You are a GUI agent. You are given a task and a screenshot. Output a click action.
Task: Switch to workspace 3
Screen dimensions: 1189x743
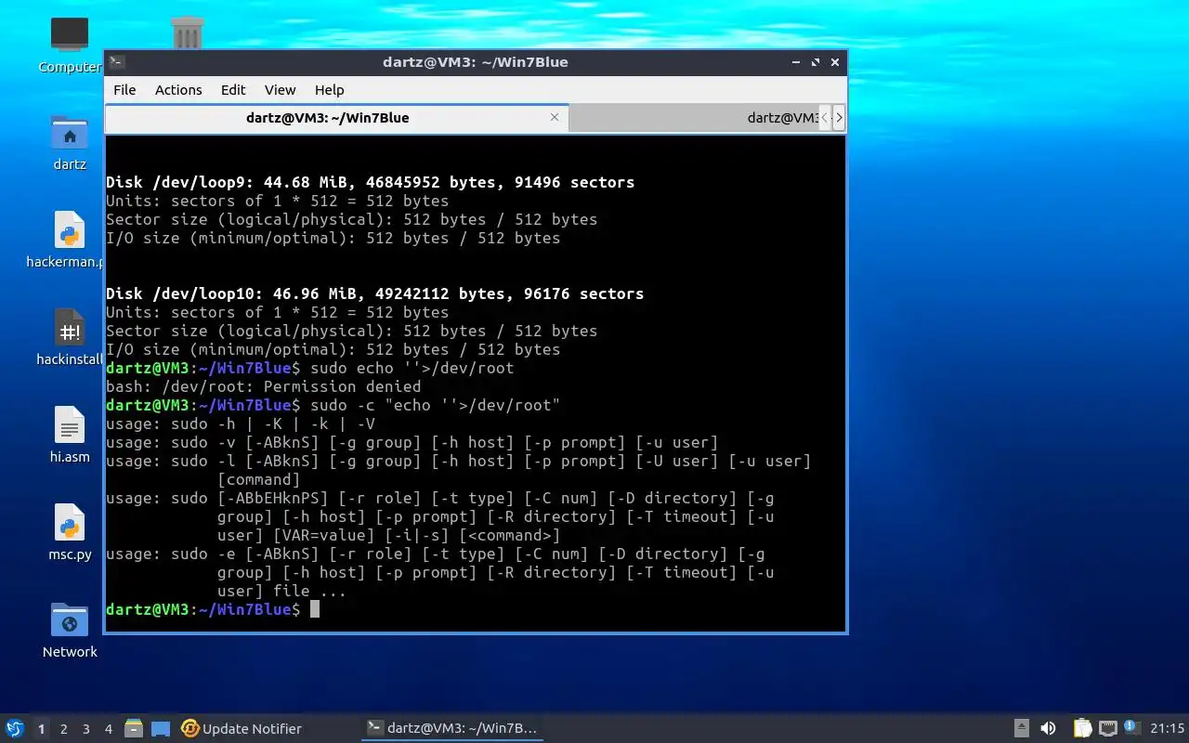pos(85,729)
